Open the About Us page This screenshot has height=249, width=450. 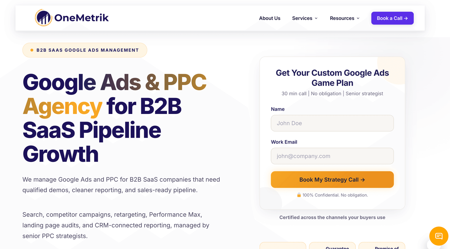(270, 18)
